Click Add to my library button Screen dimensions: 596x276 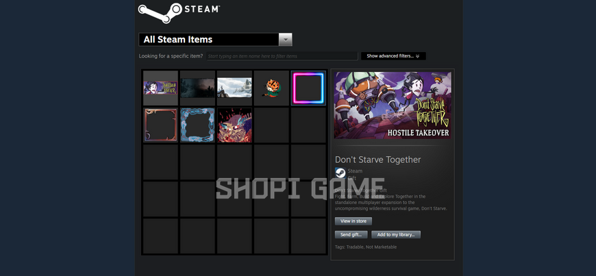pyautogui.click(x=396, y=234)
